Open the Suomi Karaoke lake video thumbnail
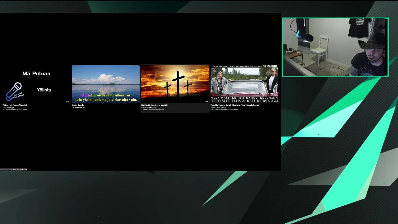Screen dimensions: 398x224 pyautogui.click(x=106, y=84)
